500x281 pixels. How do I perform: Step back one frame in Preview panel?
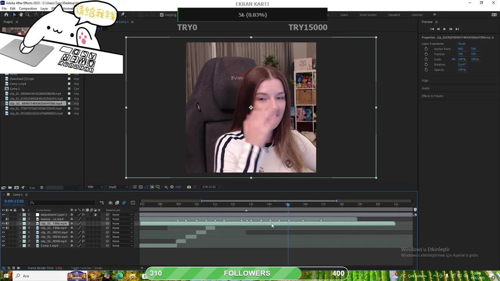pos(438,29)
